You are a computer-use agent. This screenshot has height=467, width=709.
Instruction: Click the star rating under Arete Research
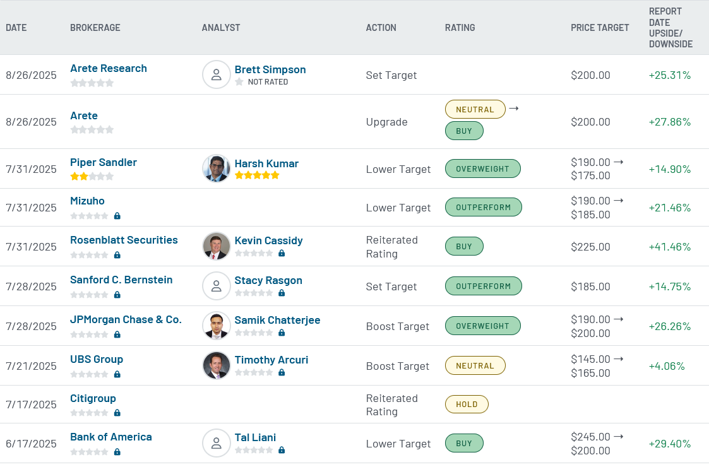click(x=92, y=83)
